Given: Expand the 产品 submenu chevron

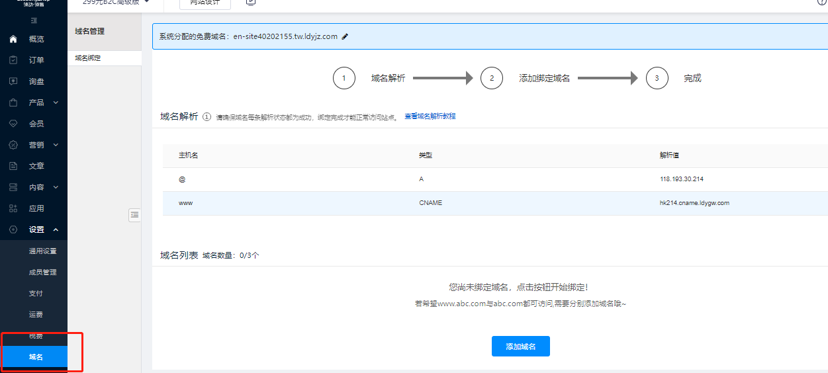Looking at the screenshot, I should click(x=56, y=103).
